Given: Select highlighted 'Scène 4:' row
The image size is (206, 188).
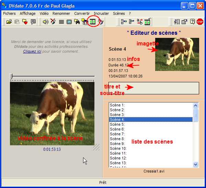Looking at the screenshot, I should 151,119.
